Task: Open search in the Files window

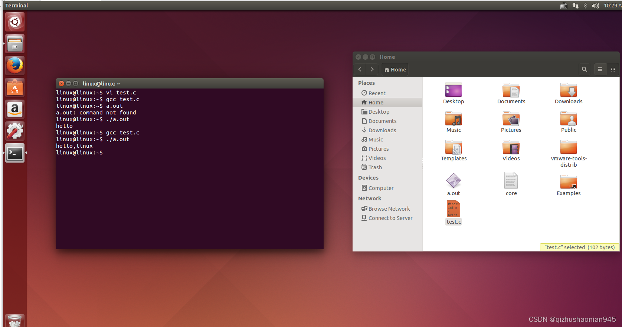Action: click(x=584, y=69)
